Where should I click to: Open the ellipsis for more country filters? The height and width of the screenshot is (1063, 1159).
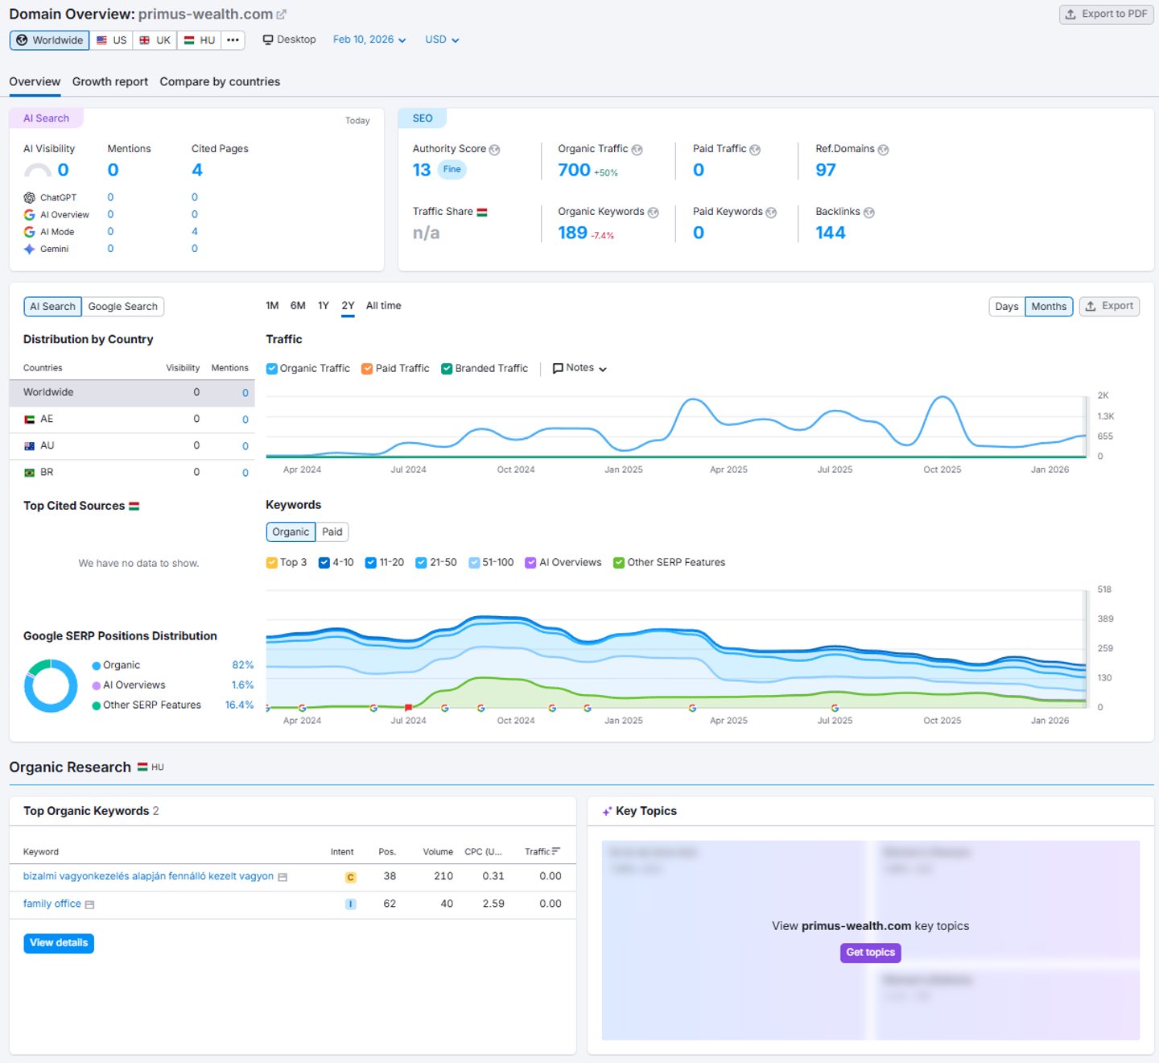coord(233,39)
